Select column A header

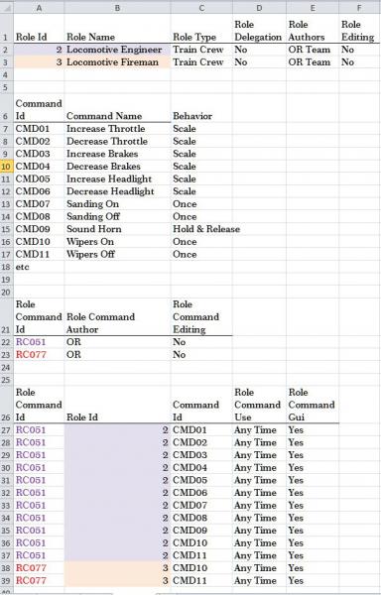[x=39, y=8]
